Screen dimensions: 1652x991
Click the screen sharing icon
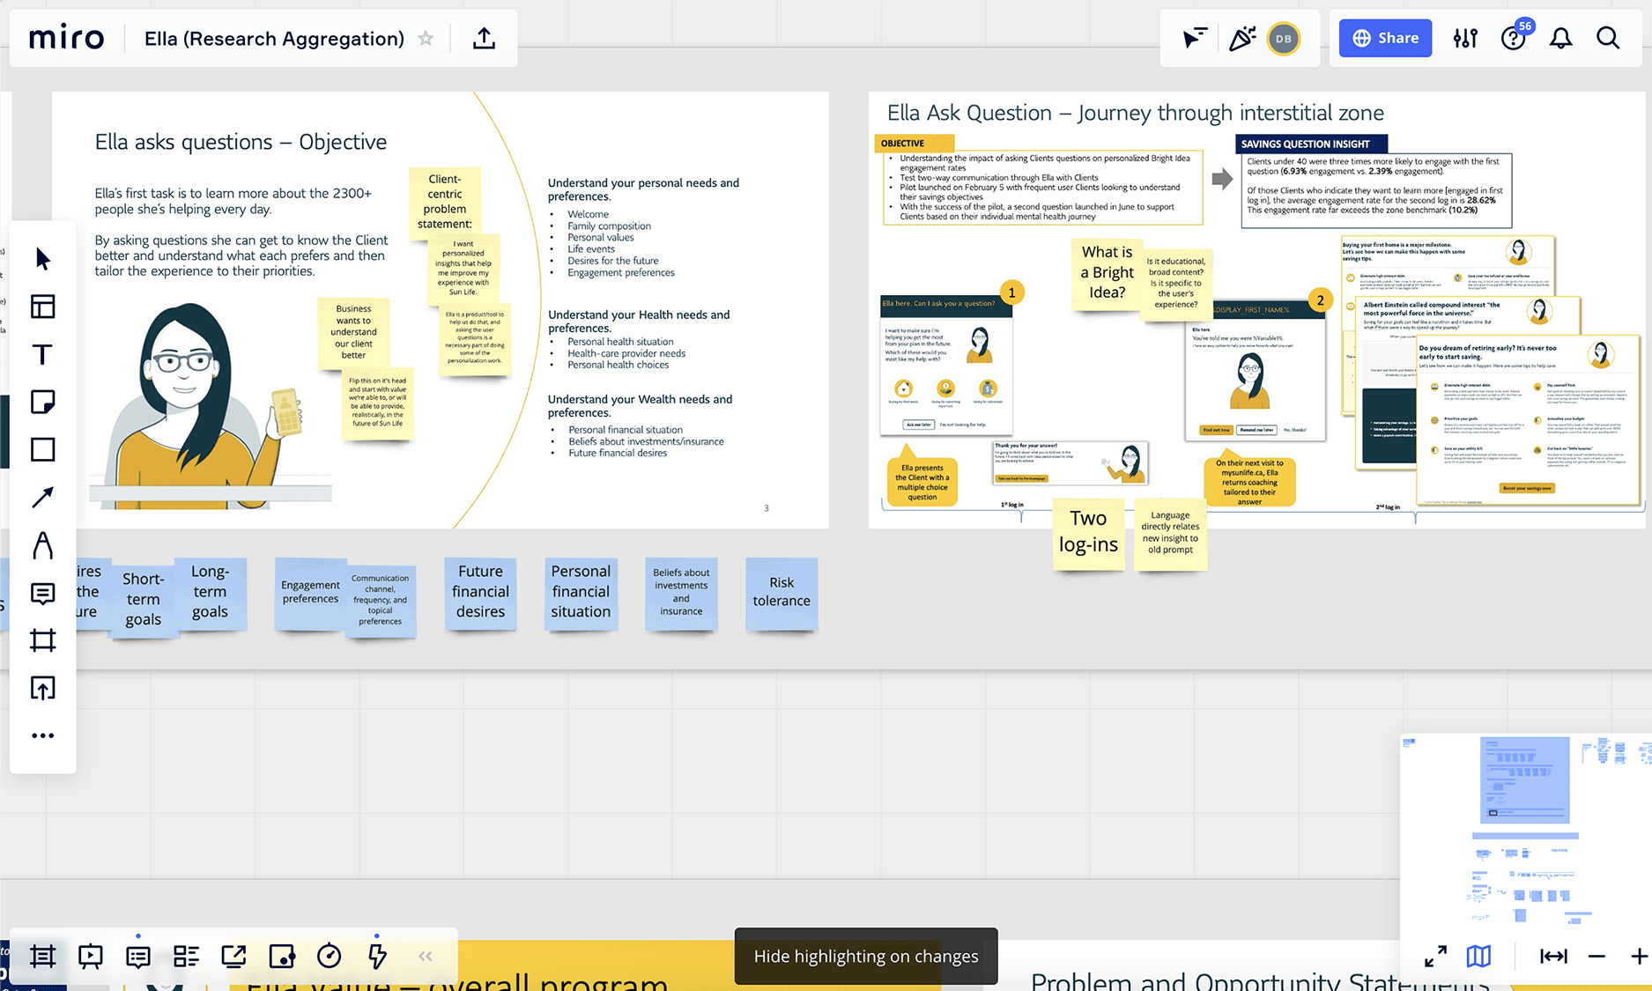pos(233,956)
